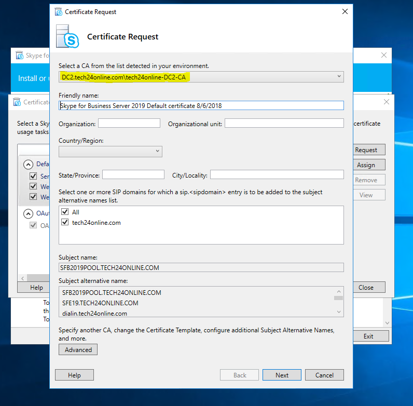Uncheck the tech24online.com SIP domain

tap(65, 223)
